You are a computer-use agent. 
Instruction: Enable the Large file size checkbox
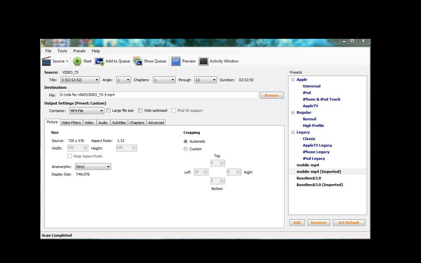(x=108, y=110)
